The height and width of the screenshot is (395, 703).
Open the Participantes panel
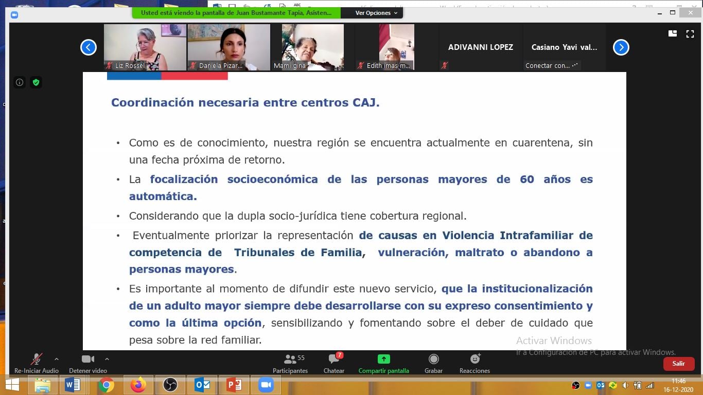(290, 363)
